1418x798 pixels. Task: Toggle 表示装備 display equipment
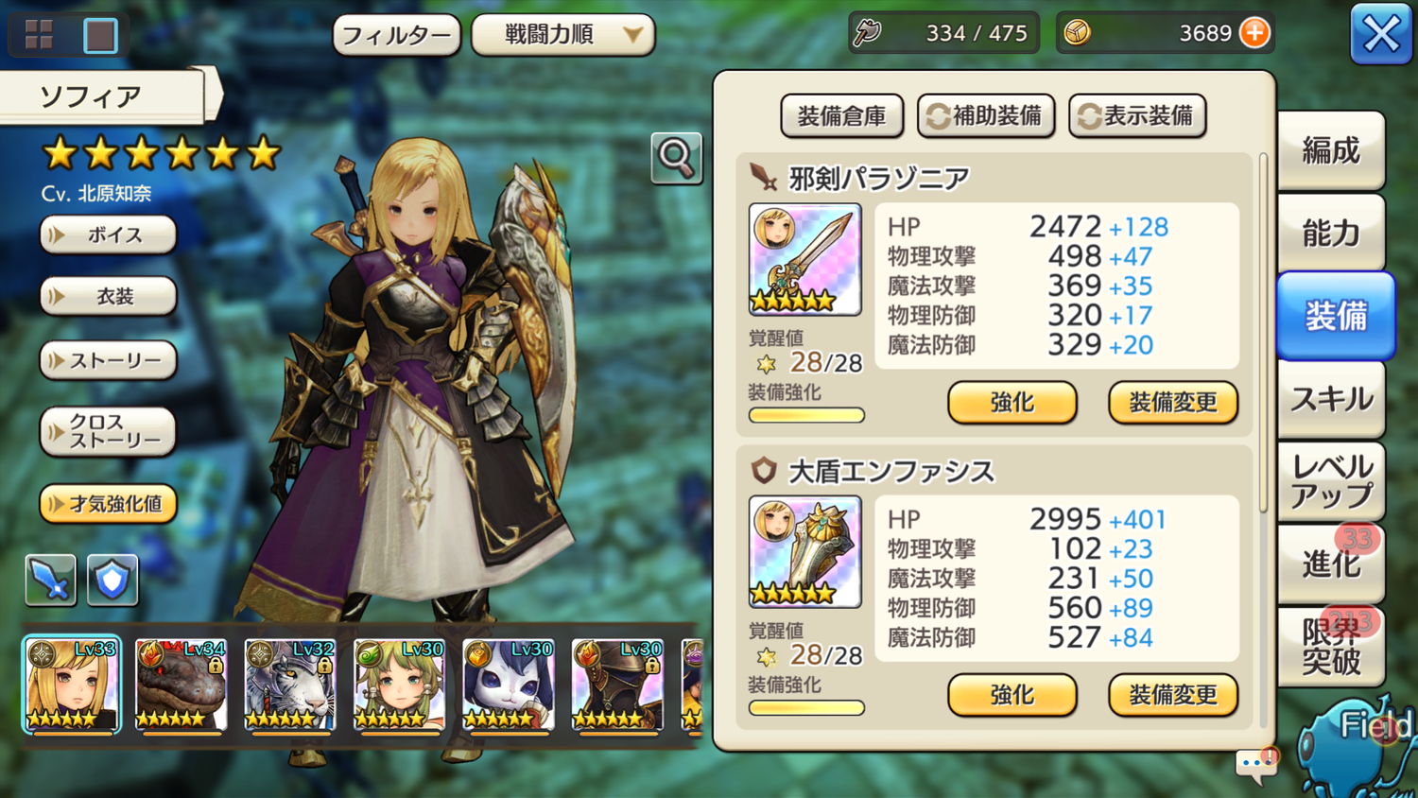(1137, 116)
